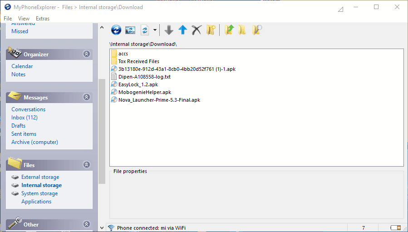Screen dimensions: 408x232
Task: Collapse the Organizer section
Action: pyautogui.click(x=86, y=54)
